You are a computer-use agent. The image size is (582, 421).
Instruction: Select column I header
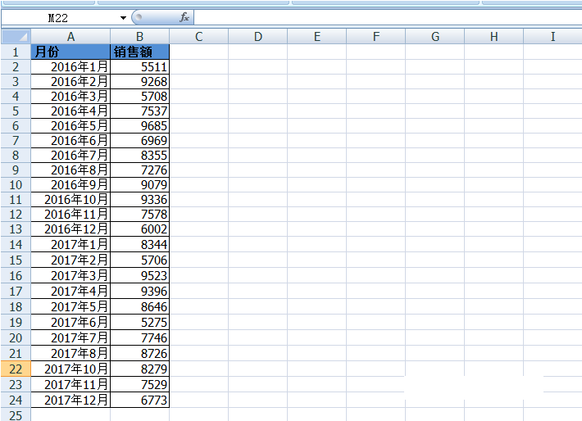pyautogui.click(x=552, y=36)
